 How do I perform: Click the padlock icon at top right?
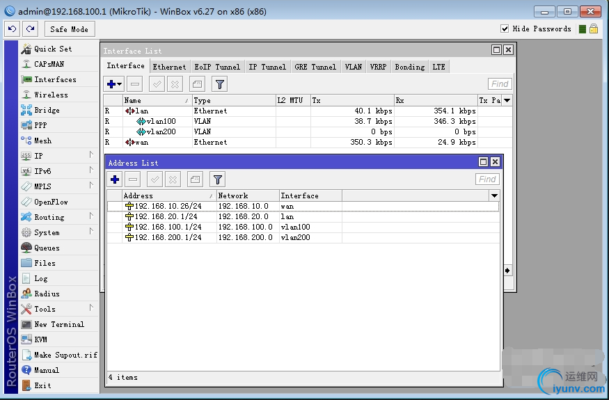[594, 29]
